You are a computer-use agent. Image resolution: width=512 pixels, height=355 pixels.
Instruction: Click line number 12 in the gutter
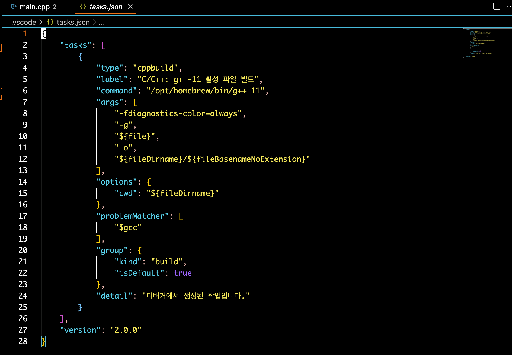pyautogui.click(x=23, y=159)
